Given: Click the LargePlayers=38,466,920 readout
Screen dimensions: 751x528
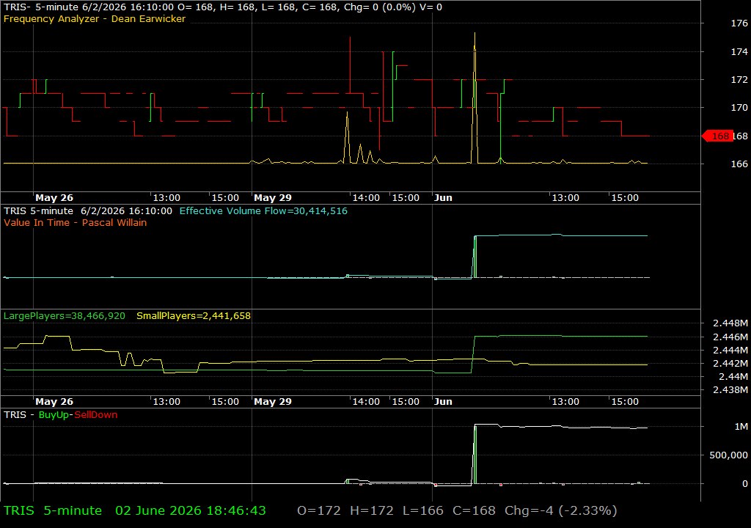Looking at the screenshot, I should [x=65, y=316].
